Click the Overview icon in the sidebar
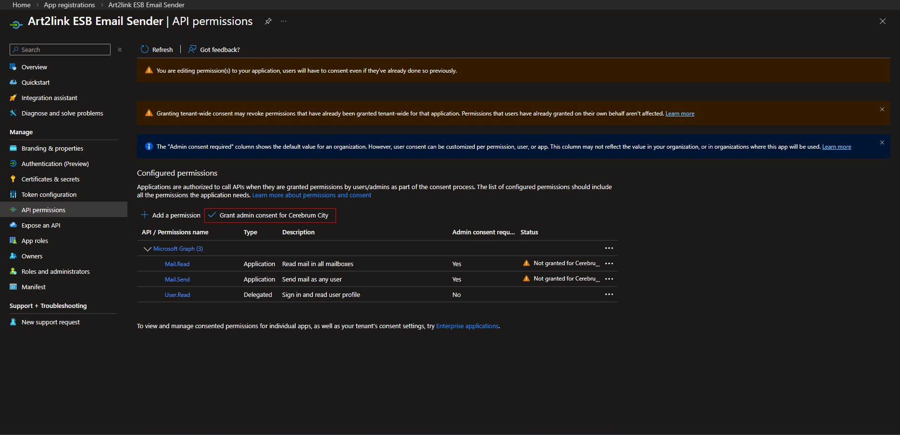900x435 pixels. point(13,67)
